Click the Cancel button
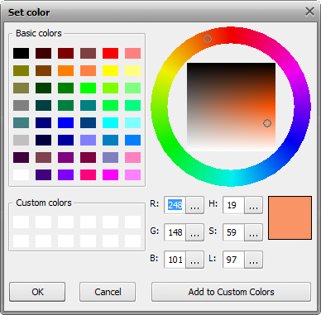 pyautogui.click(x=108, y=292)
